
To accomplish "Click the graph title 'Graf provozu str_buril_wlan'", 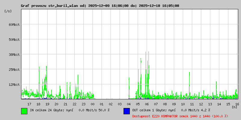I will [49, 6].
